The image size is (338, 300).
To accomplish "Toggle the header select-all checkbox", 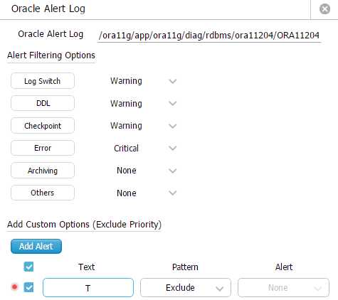I will pos(28,267).
